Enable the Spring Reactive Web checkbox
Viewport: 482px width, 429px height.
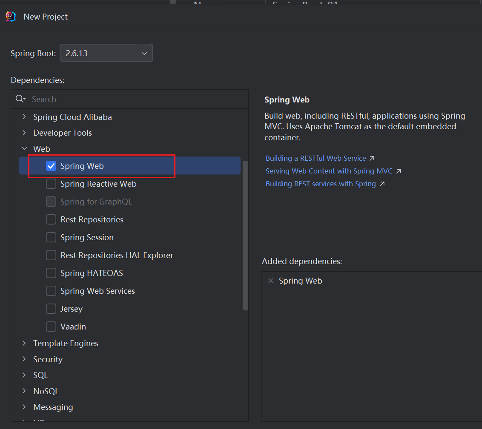tap(51, 184)
